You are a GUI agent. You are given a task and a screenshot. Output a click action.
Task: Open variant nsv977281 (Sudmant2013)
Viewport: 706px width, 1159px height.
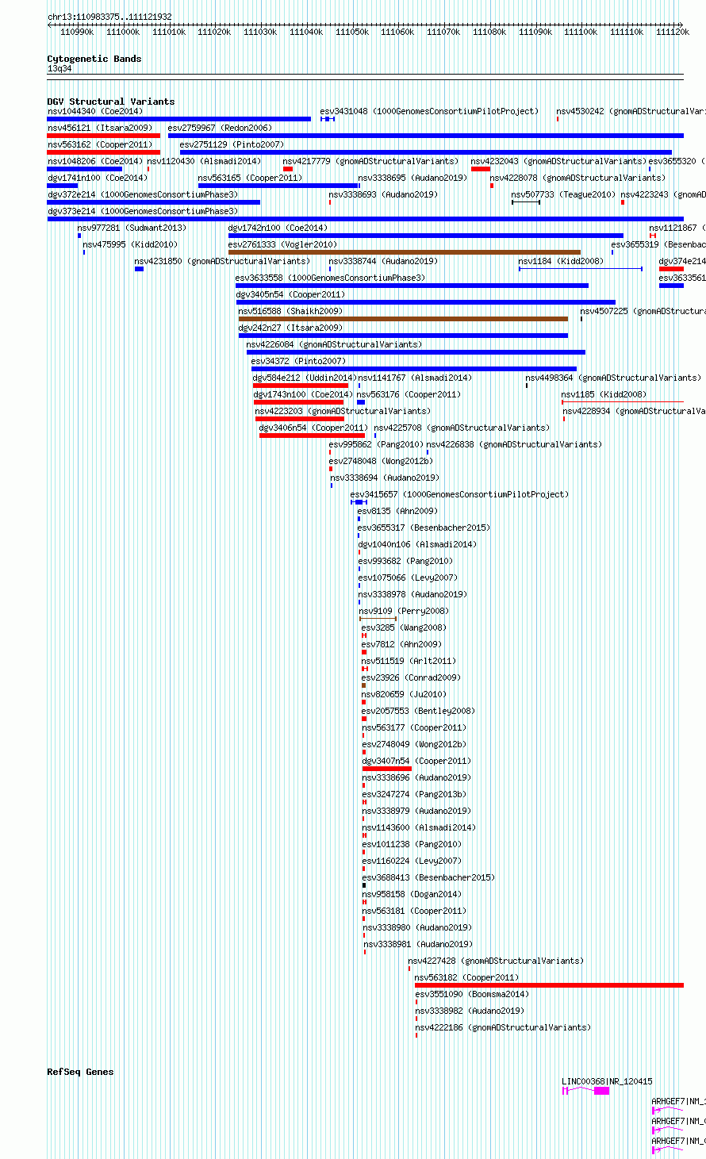coord(132,228)
